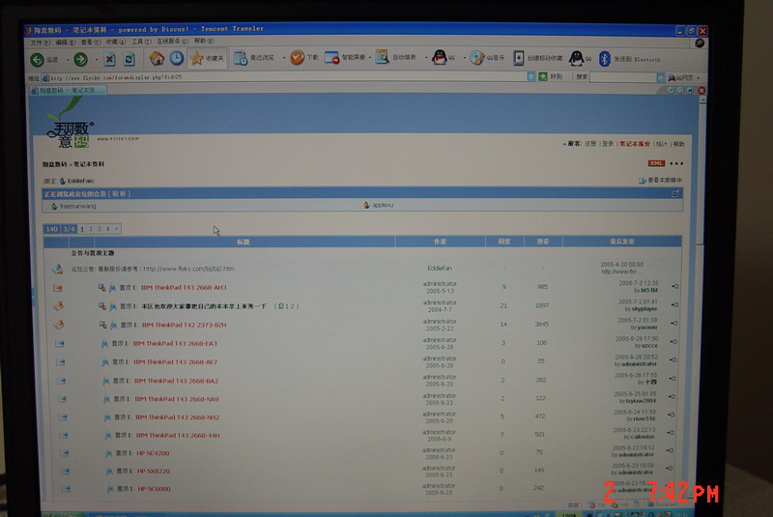
Task: Click the second QQ penguin icon
Action: [x=576, y=58]
